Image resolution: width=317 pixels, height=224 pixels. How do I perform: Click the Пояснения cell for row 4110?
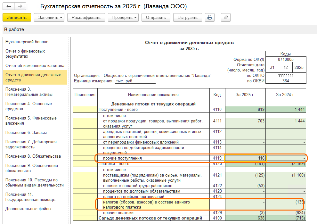pyautogui.click(x=85, y=110)
